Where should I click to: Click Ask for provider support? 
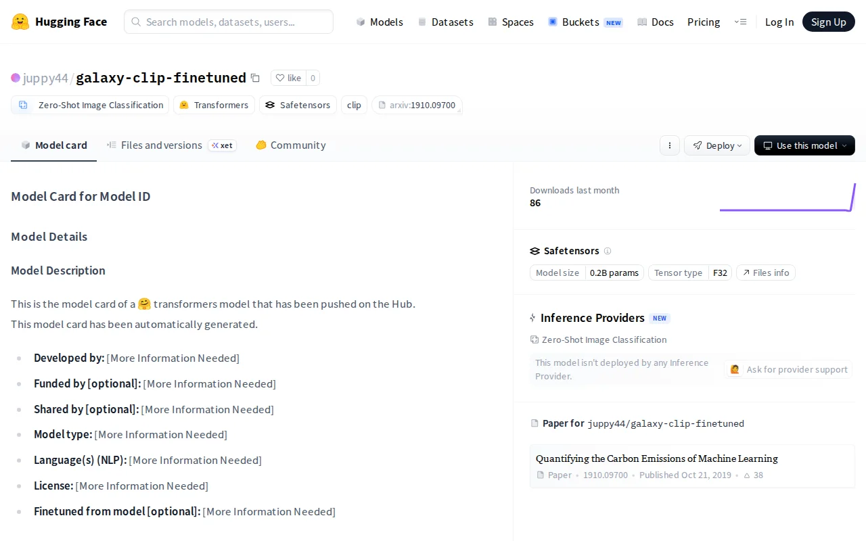(x=788, y=369)
